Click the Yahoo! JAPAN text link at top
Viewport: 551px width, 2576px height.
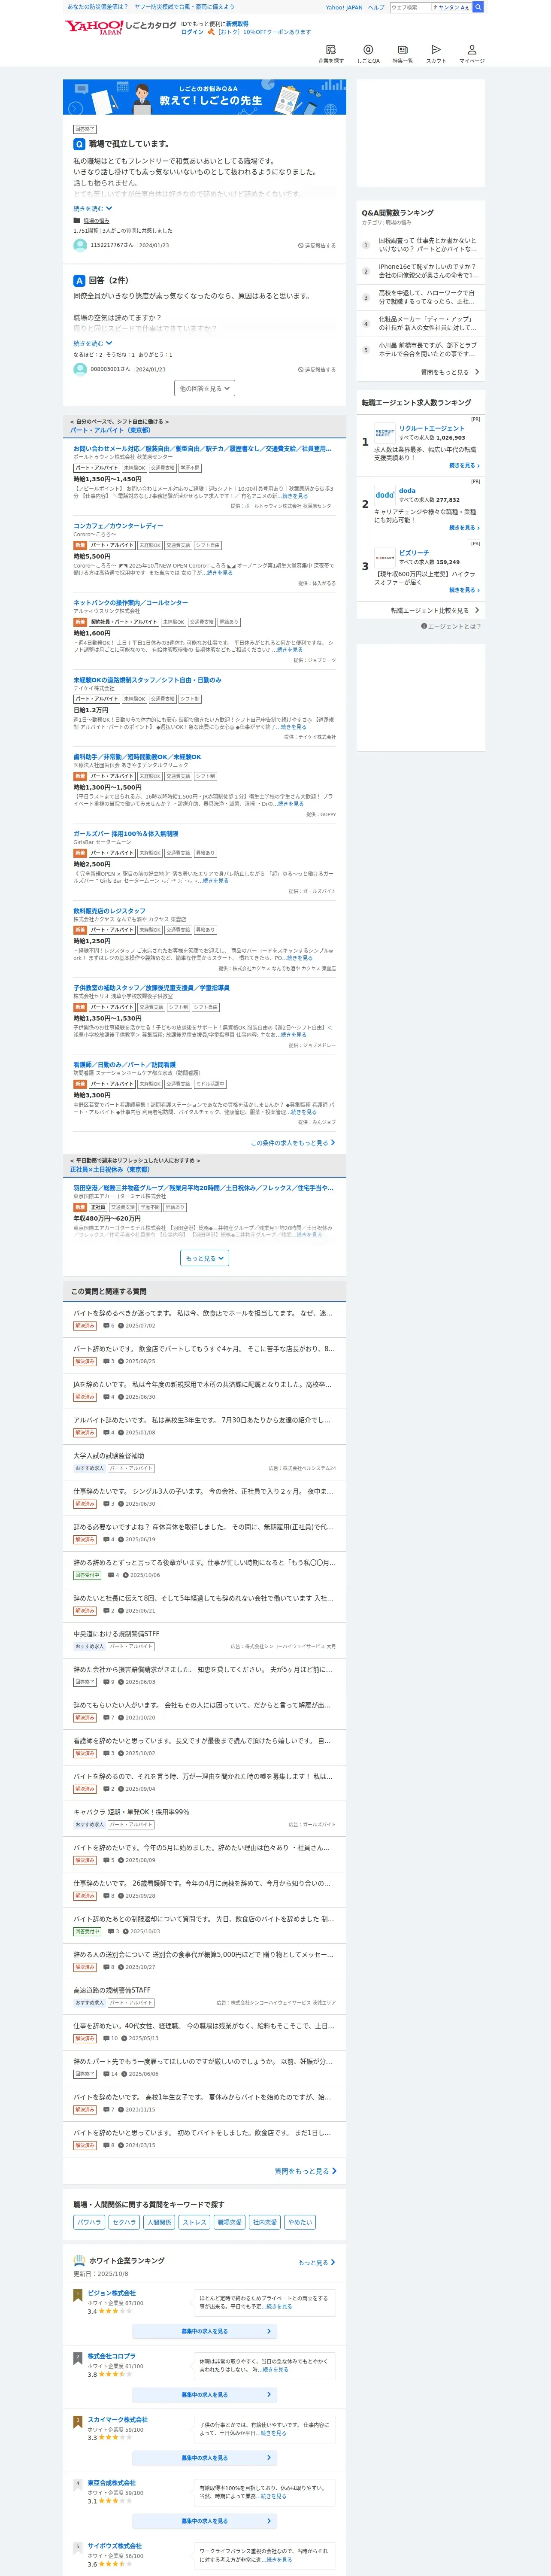click(x=344, y=7)
